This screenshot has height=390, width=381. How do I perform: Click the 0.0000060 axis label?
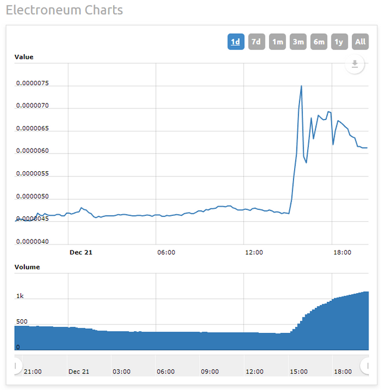(32, 151)
